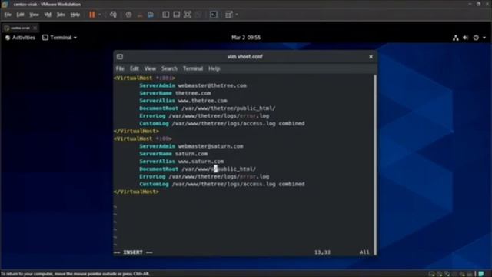Open VMware Help menu
The image size is (492, 277).
(75, 15)
